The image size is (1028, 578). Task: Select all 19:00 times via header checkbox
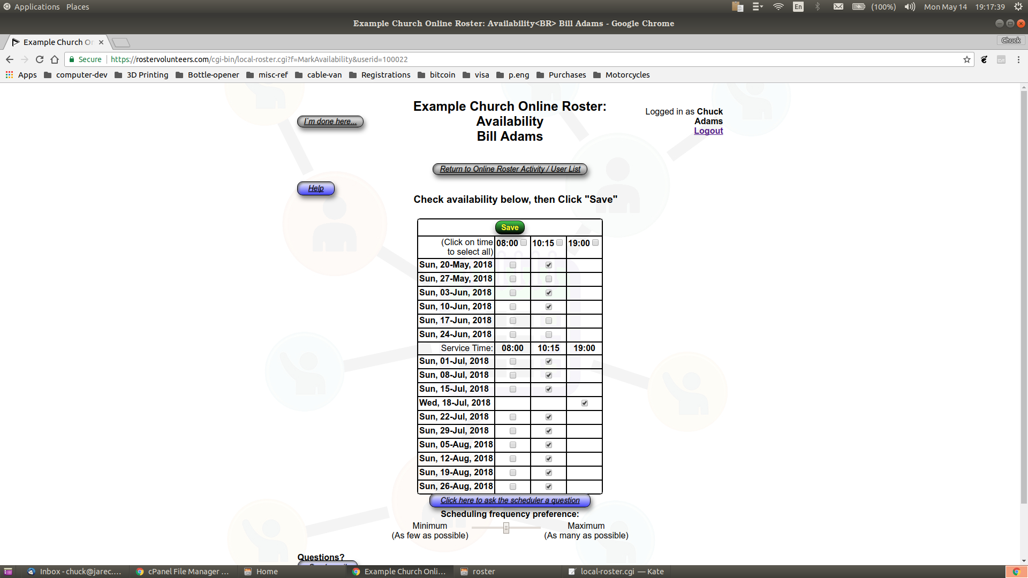pyautogui.click(x=595, y=242)
